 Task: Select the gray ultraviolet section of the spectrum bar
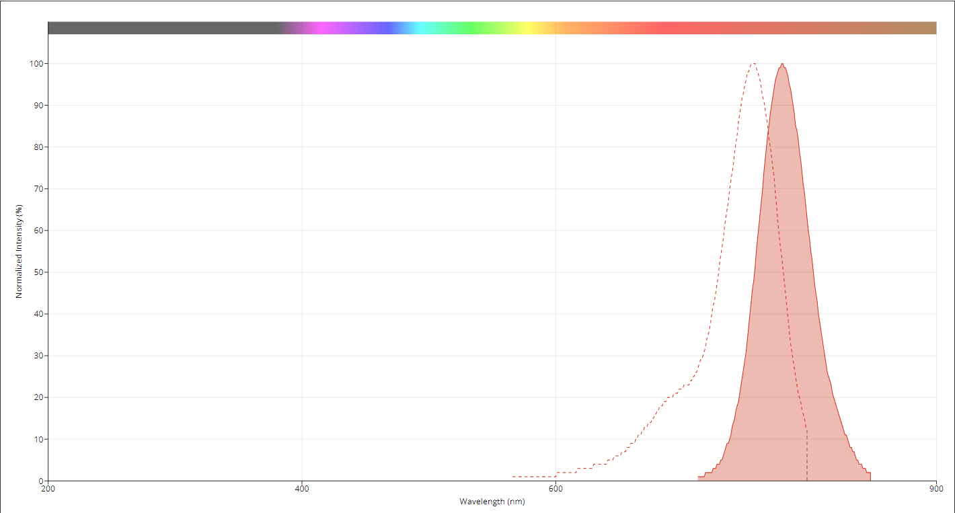pos(161,28)
